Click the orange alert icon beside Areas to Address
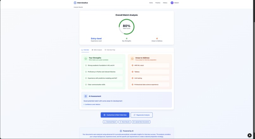The height and width of the screenshot is (139, 255). pyautogui.click(x=132, y=59)
